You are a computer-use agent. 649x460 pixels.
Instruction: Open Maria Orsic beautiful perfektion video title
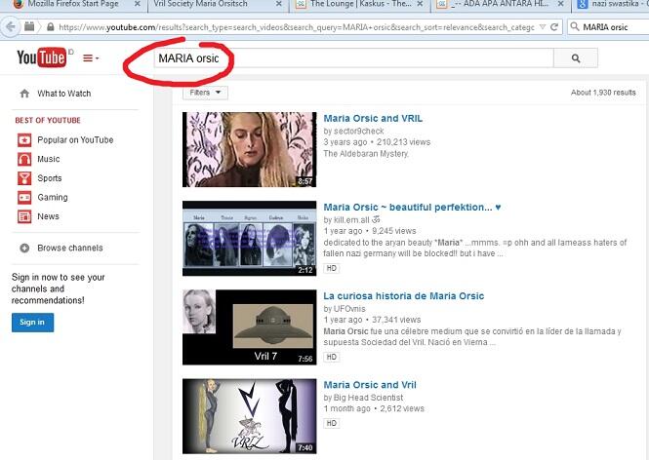pyautogui.click(x=412, y=207)
